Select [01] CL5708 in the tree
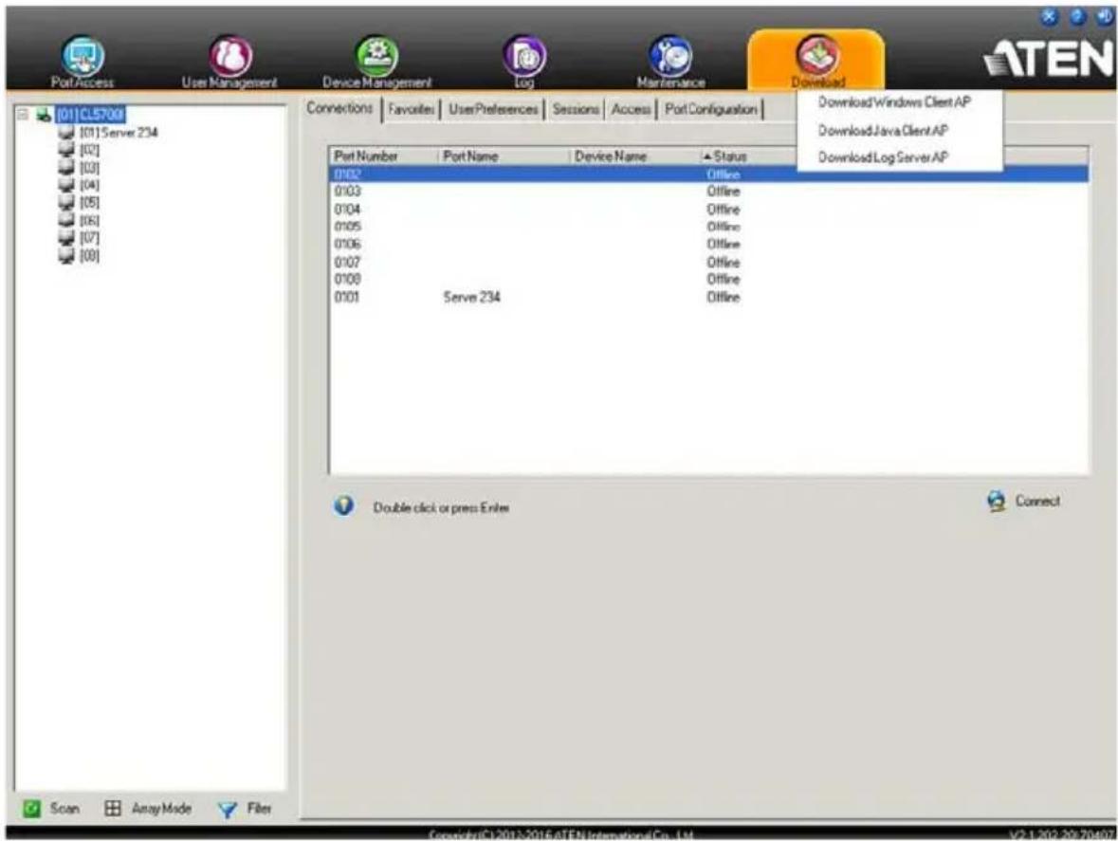This screenshot has width=1118, height=841. coord(90,114)
